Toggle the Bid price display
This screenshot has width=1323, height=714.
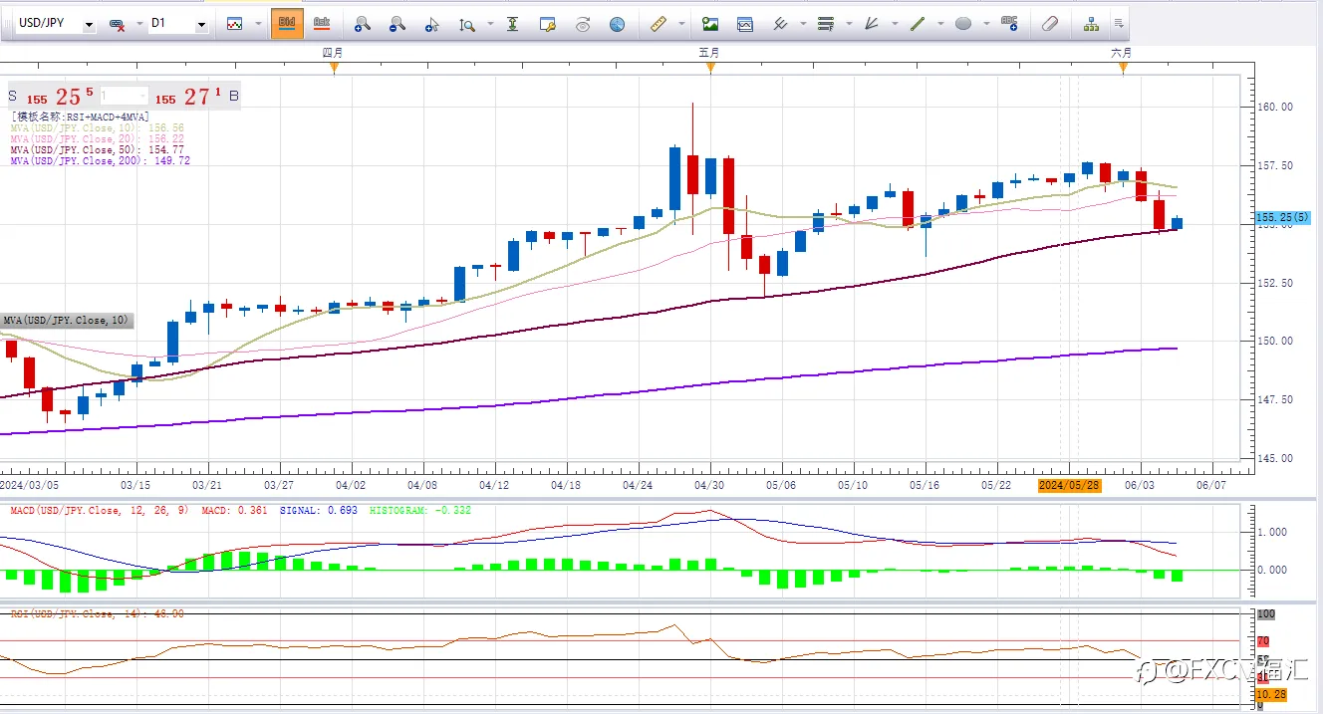287,23
